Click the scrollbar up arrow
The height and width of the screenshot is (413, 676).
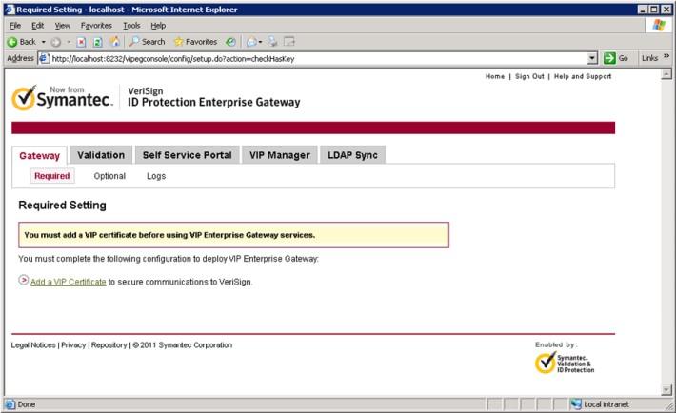(x=666, y=74)
